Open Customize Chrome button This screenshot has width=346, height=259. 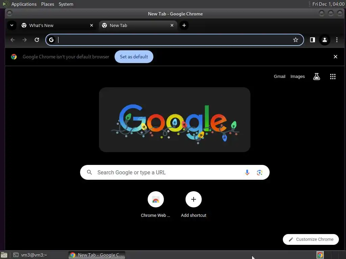pyautogui.click(x=311, y=239)
